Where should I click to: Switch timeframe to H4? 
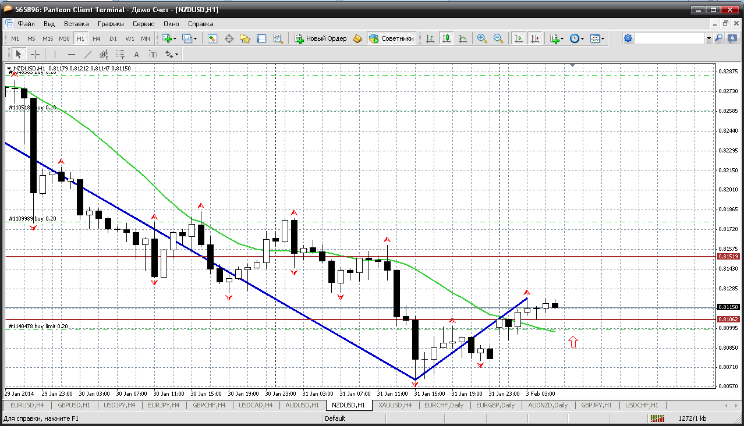click(x=97, y=38)
